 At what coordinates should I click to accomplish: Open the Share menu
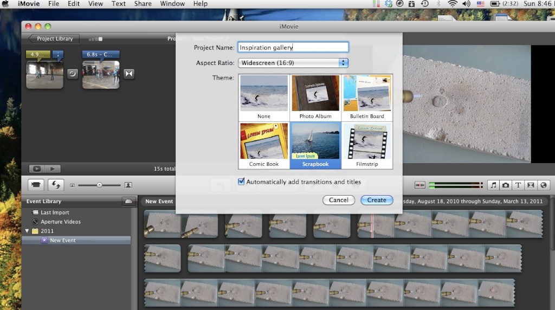click(143, 4)
